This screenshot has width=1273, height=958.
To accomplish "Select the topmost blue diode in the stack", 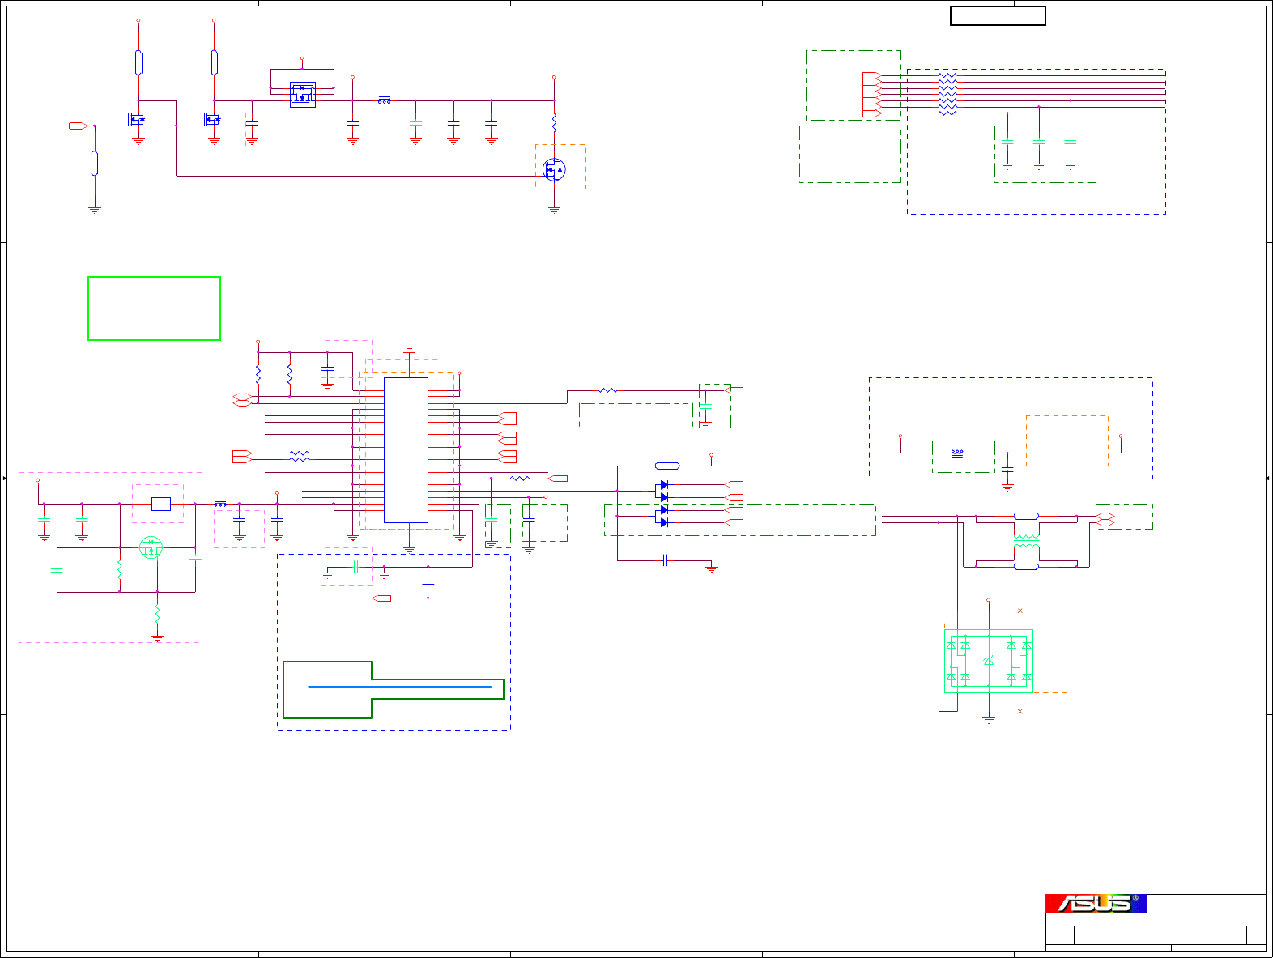I will coord(662,485).
